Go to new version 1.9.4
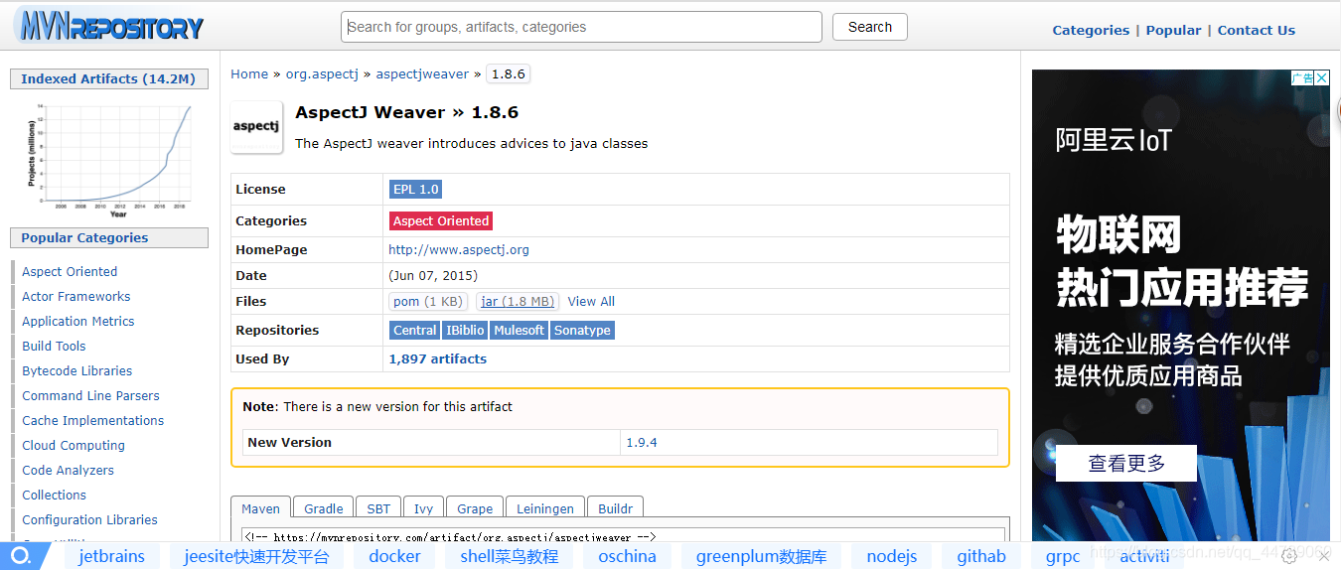The width and height of the screenshot is (1341, 570). [x=642, y=442]
